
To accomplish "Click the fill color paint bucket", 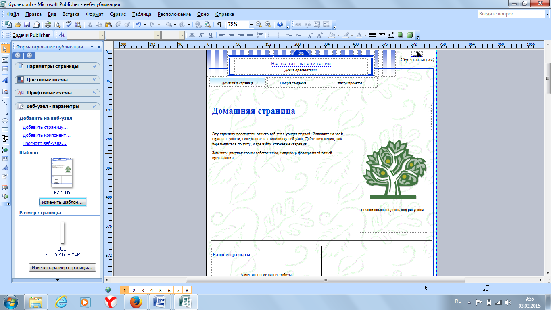I will (x=332, y=35).
